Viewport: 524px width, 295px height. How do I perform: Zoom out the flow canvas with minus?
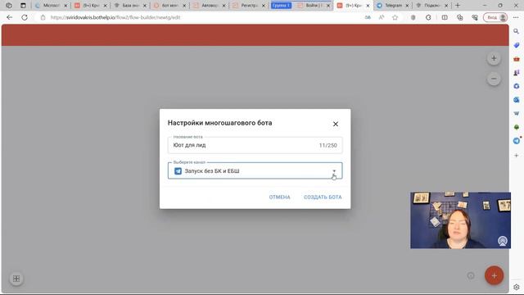(x=494, y=79)
